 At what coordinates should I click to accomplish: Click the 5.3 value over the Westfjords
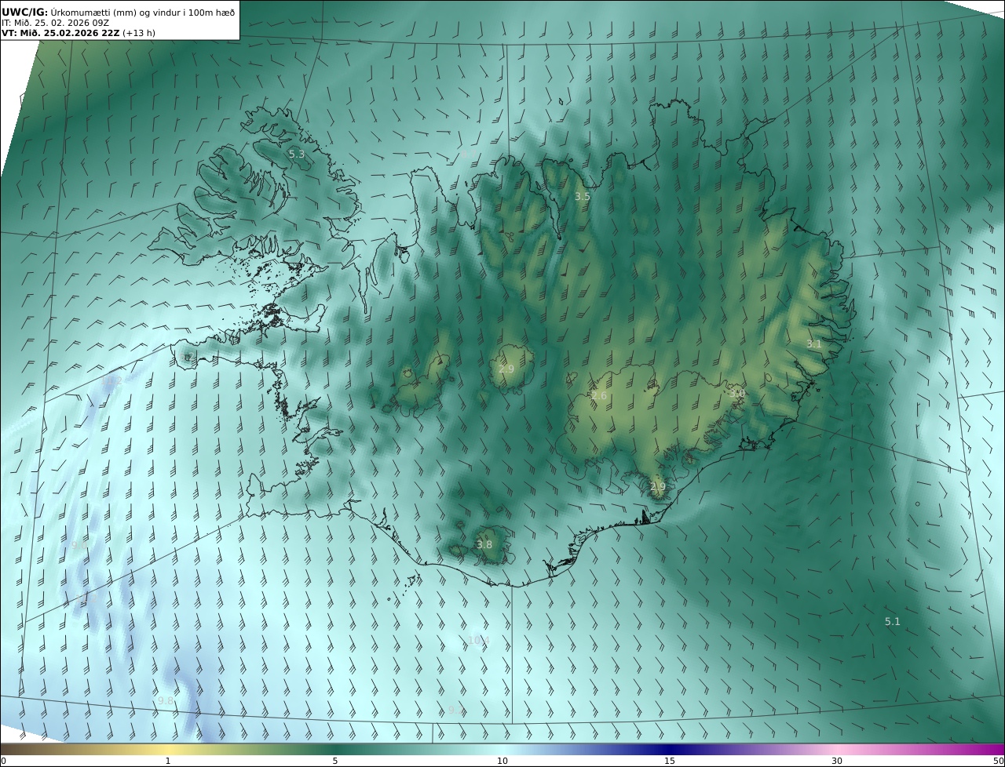[x=297, y=154]
